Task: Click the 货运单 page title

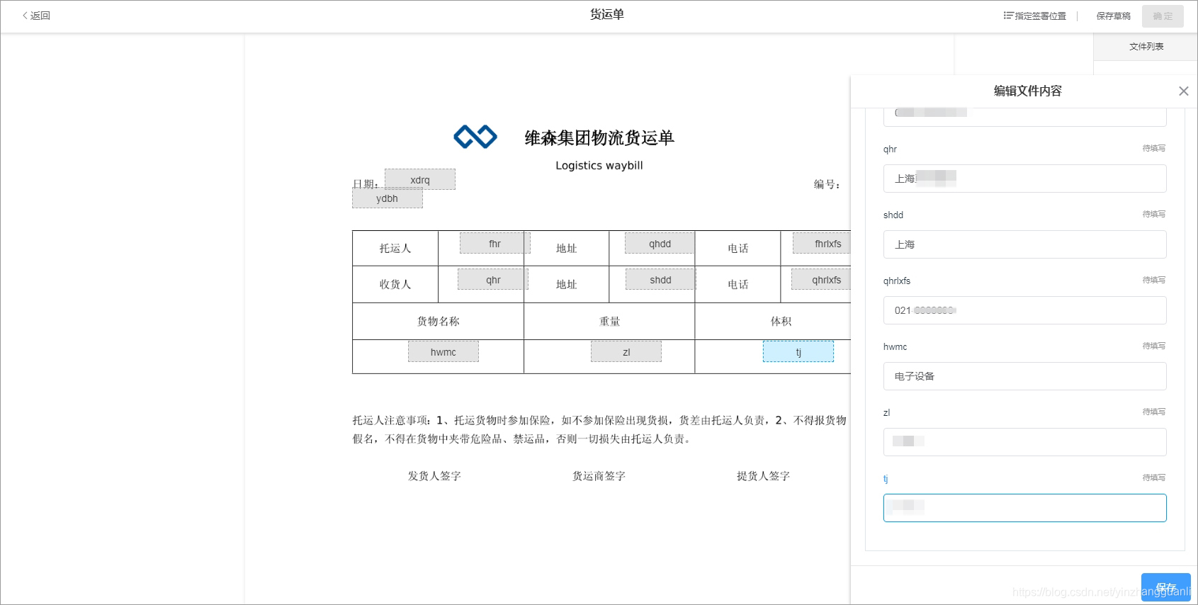Action: 607,14
